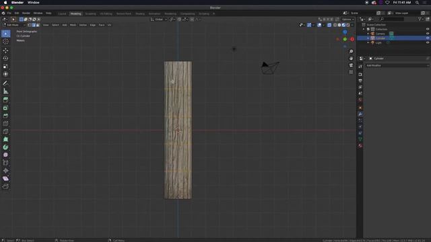The width and height of the screenshot is (431, 242).
Task: Select the Edge Slide tool
Action: tap(6, 163)
